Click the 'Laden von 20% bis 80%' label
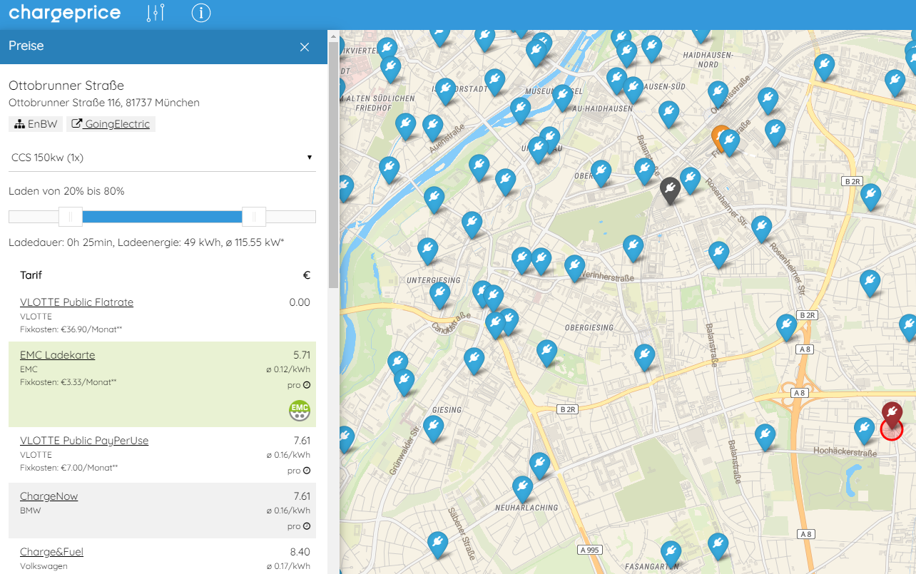Image resolution: width=916 pixels, height=574 pixels. tap(66, 191)
